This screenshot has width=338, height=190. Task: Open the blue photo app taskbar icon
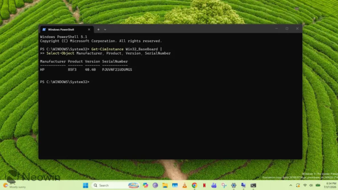coord(175,185)
